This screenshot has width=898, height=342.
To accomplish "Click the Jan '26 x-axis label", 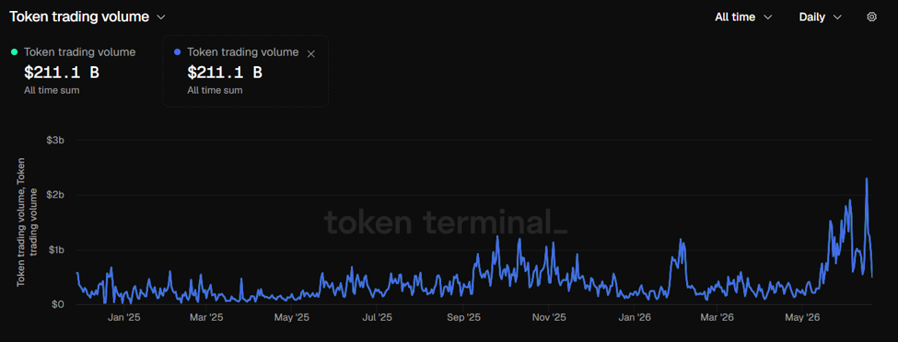I will coord(635,317).
